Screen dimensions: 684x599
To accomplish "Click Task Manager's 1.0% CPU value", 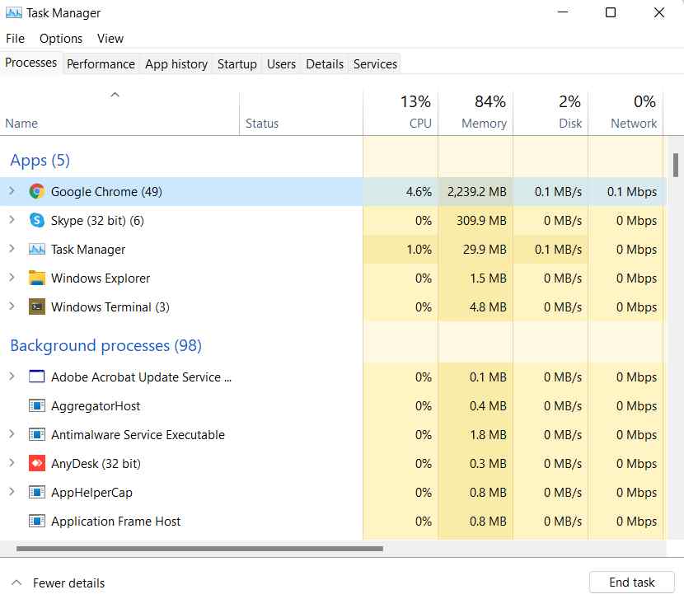I will coord(419,249).
